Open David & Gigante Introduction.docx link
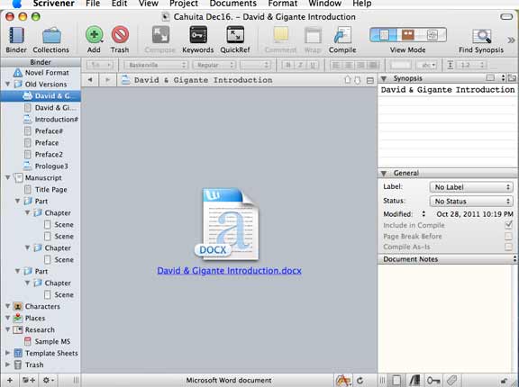The height and width of the screenshot is (387, 519). click(x=230, y=271)
